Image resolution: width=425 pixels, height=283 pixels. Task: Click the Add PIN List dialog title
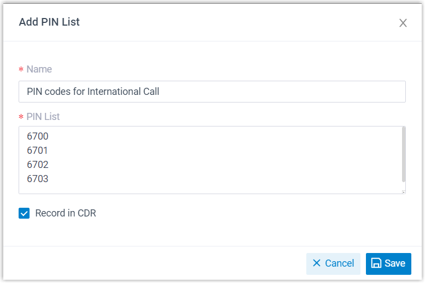49,22
